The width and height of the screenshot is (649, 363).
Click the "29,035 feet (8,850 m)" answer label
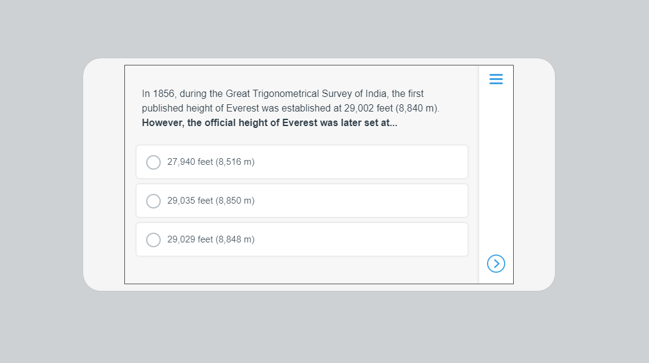pos(210,201)
